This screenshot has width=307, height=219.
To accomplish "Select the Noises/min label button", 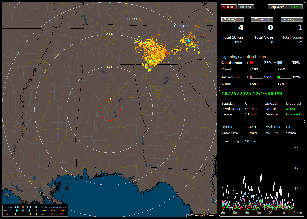I will (292, 19).
